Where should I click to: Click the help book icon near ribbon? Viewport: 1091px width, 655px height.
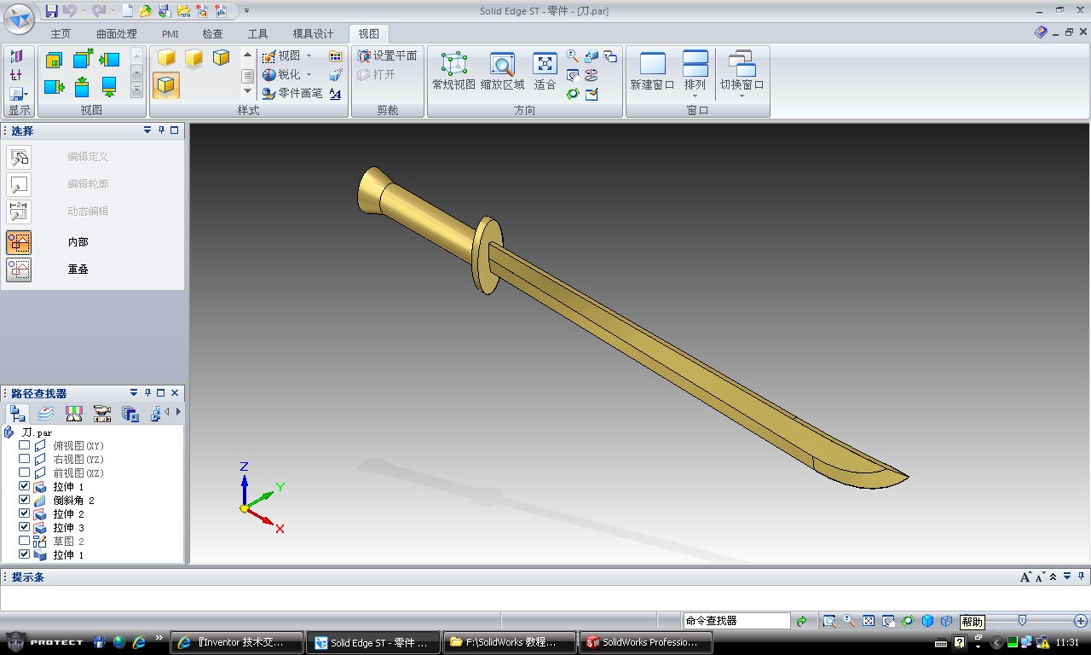(x=1041, y=32)
